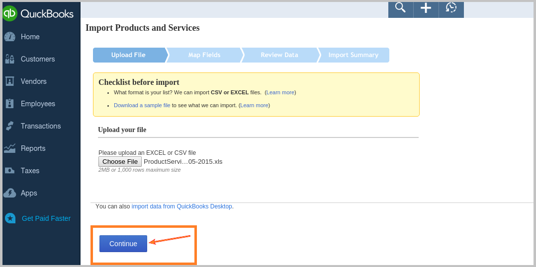Open Transactions menu item
Screen dimensions: 536x267
(x=41, y=126)
